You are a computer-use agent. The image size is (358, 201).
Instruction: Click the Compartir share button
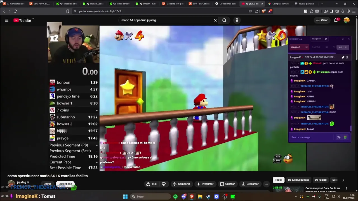click(181, 184)
